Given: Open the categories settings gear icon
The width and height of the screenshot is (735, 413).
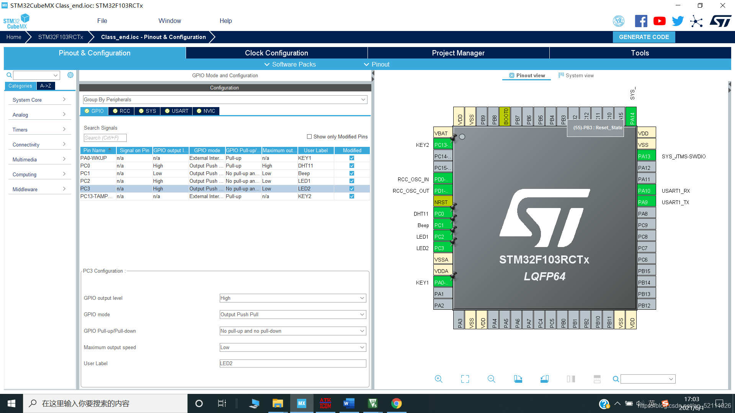Looking at the screenshot, I should (x=70, y=75).
